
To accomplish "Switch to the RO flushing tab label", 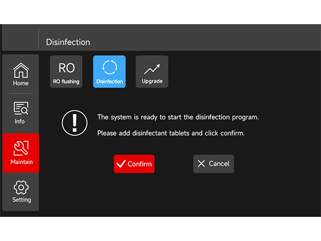I will pyautogui.click(x=66, y=81).
